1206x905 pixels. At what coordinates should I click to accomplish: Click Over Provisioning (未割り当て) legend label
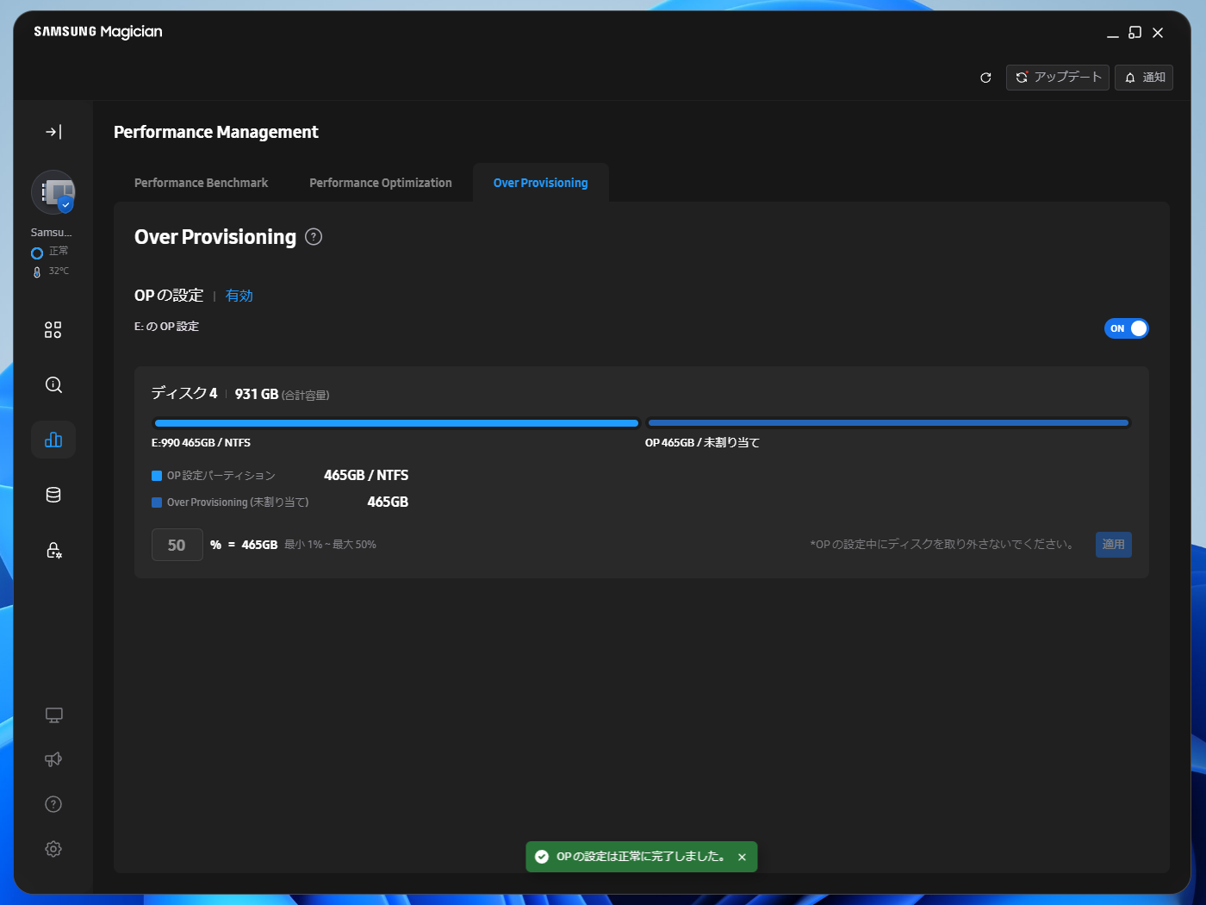tap(238, 502)
